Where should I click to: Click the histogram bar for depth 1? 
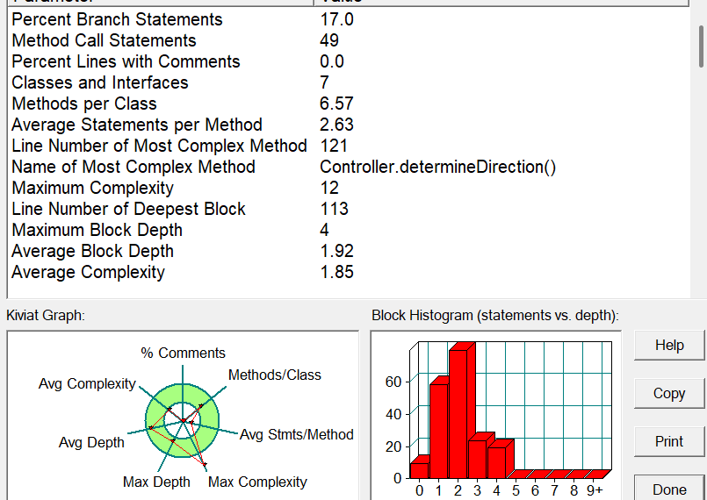point(439,431)
